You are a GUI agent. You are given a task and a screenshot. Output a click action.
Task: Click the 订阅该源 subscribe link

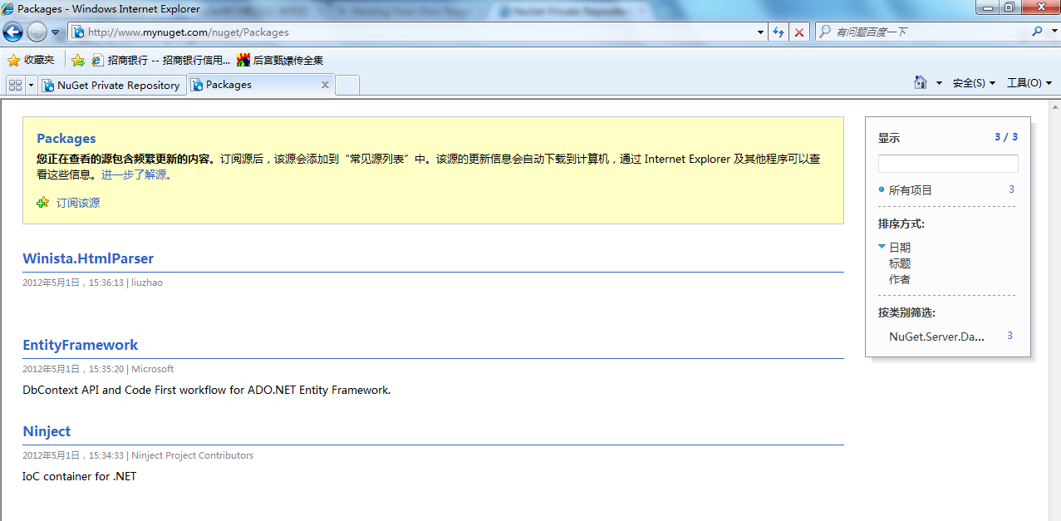pyautogui.click(x=78, y=203)
